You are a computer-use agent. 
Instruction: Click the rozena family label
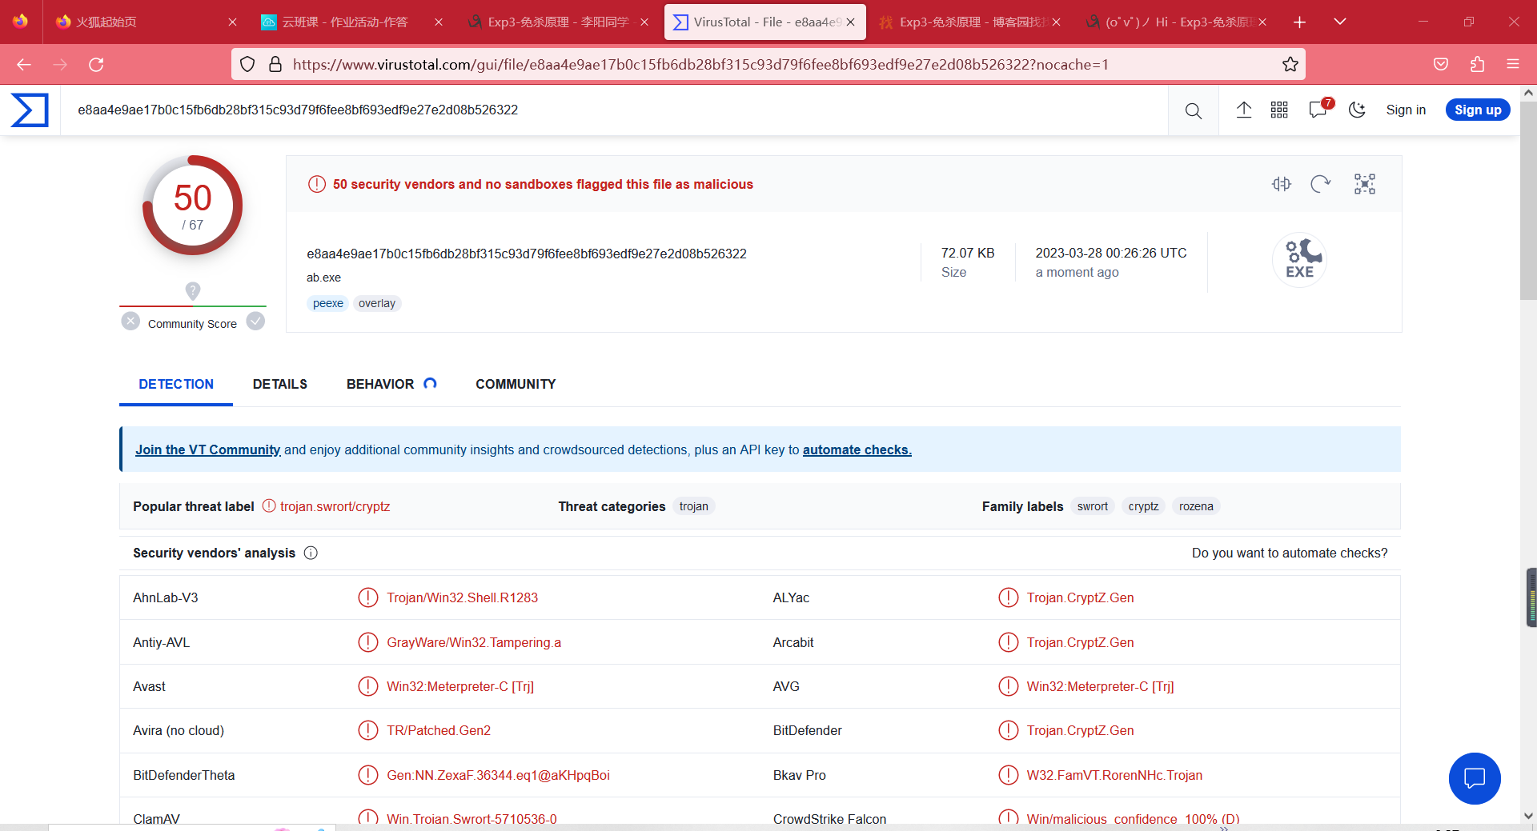(1196, 506)
